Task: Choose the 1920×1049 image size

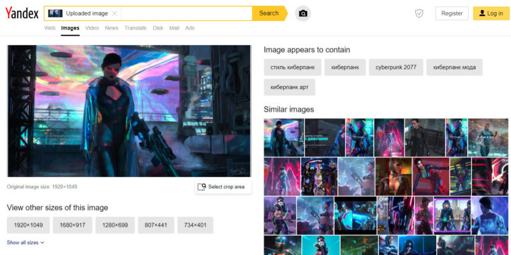Action: coord(28,225)
